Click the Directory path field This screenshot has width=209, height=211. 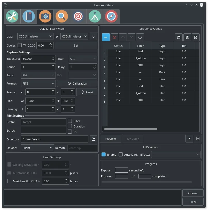click(55, 139)
